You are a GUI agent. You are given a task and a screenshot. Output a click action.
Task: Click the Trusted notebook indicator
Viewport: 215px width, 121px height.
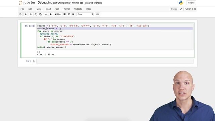pyautogui.click(x=174, y=9)
